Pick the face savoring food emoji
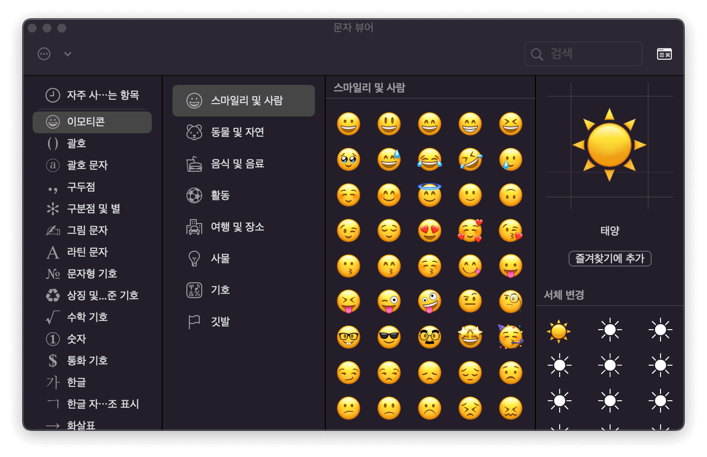 point(470,266)
